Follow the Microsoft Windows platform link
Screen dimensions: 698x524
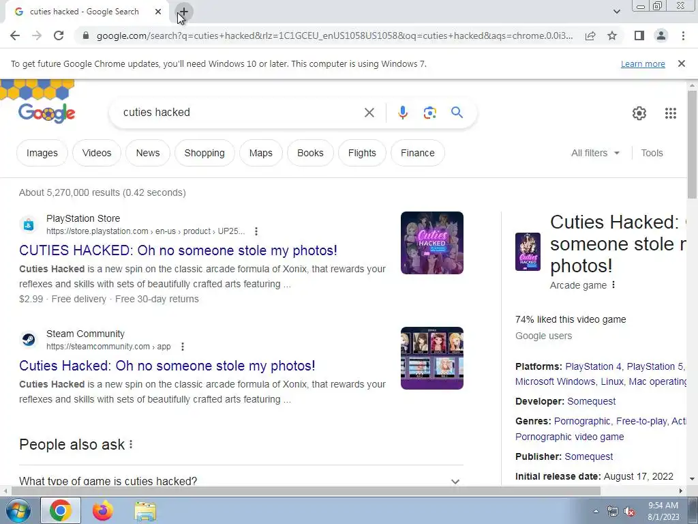pos(555,381)
